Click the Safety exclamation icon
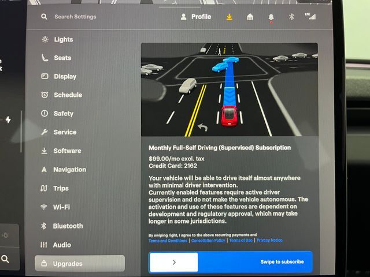 pos(45,113)
